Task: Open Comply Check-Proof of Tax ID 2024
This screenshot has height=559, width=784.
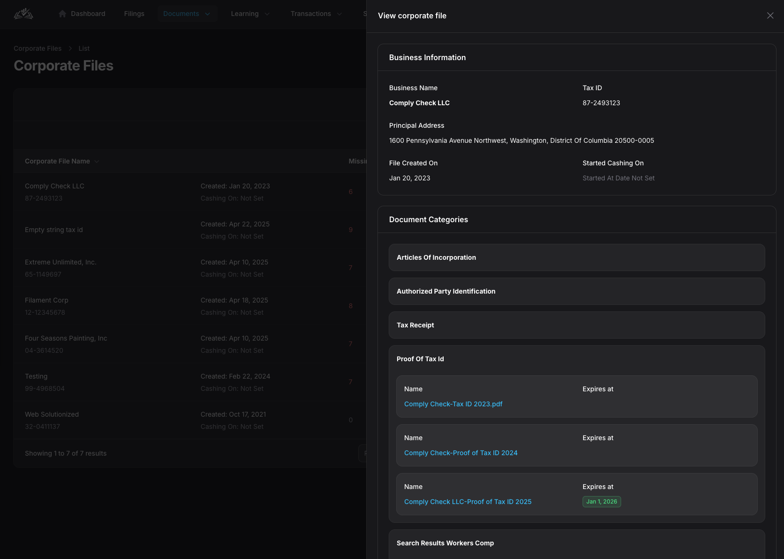Action: 461,453
